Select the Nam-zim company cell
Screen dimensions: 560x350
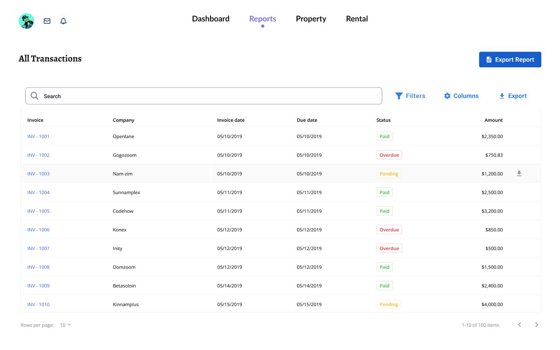123,174
